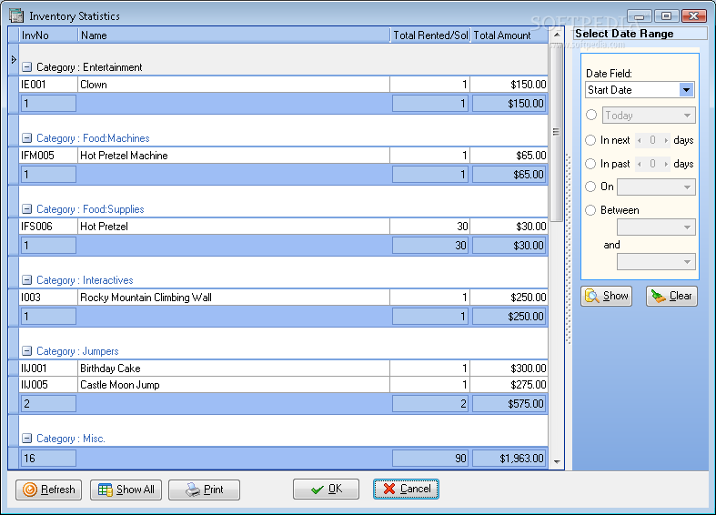The width and height of the screenshot is (716, 515).
Task: Sort by Total Rented/Sold column header
Action: coord(430,35)
